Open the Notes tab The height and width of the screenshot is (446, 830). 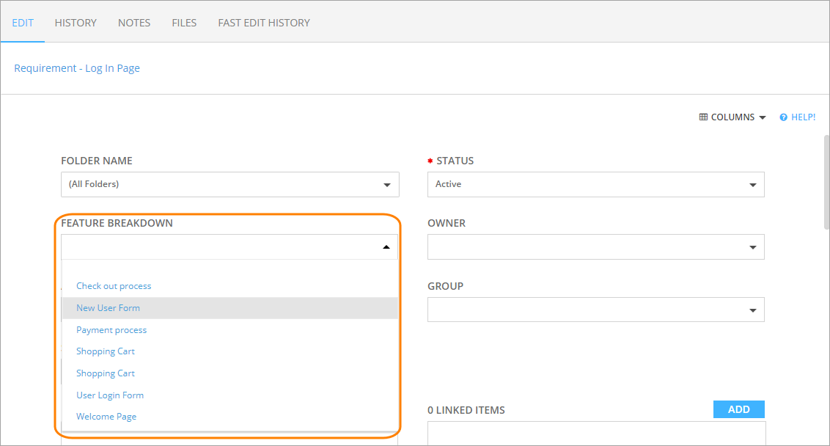134,23
